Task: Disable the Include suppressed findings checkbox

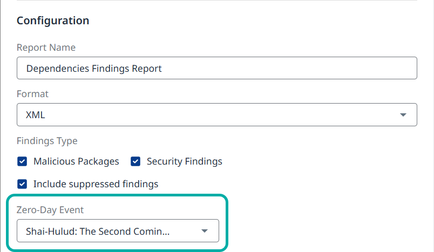Action: (x=22, y=184)
